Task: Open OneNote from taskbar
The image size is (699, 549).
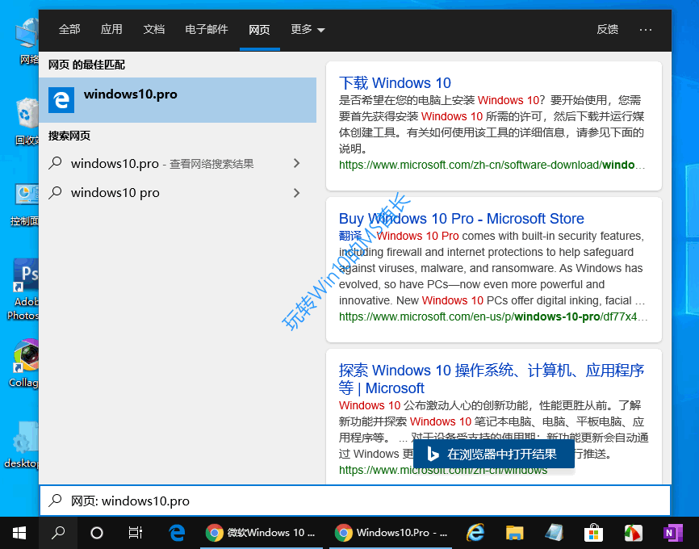Action: (672, 533)
